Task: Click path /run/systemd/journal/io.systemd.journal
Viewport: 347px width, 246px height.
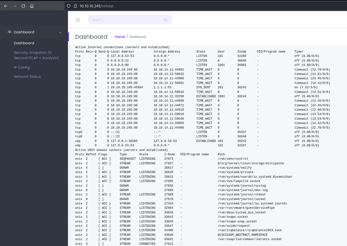Action: 252,203
